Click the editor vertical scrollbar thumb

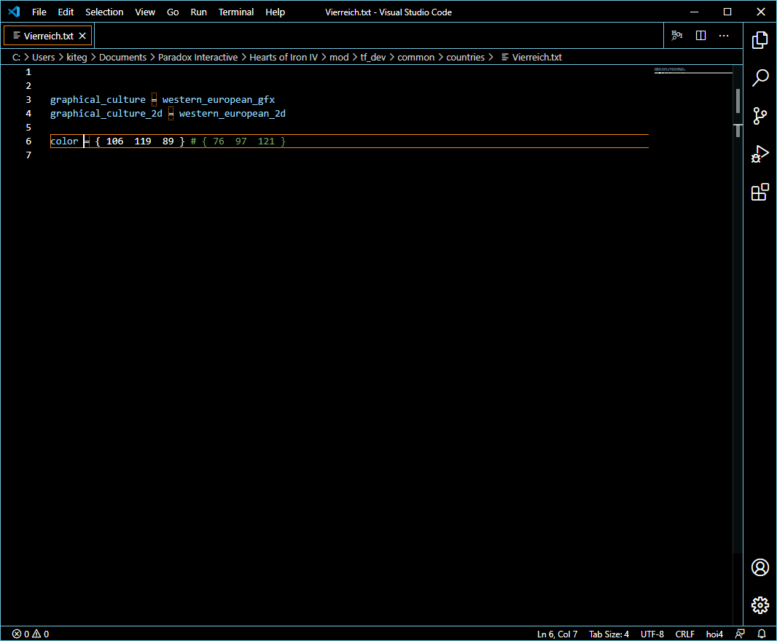pyautogui.click(x=738, y=101)
